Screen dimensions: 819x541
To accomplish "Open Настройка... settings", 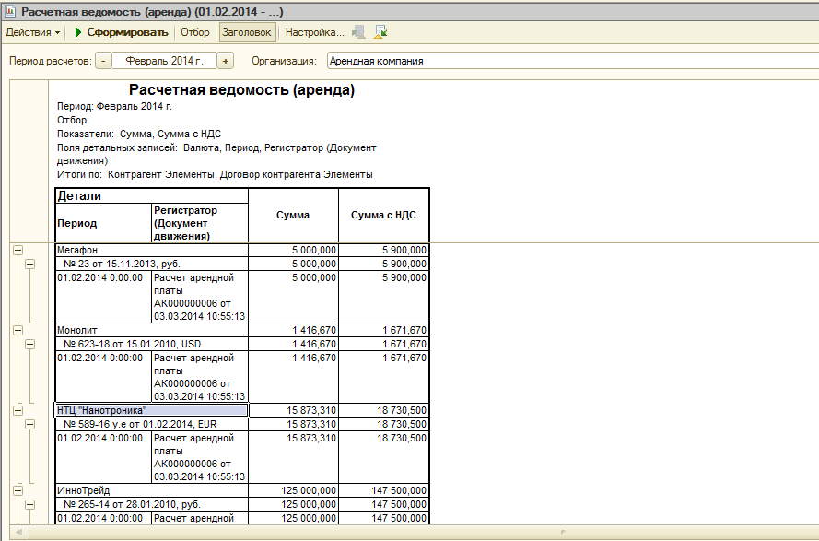I will (314, 32).
